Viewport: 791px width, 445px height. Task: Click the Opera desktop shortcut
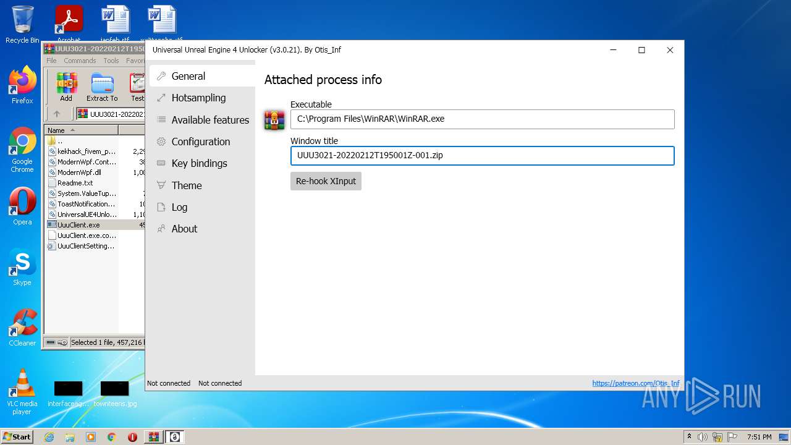tap(22, 206)
